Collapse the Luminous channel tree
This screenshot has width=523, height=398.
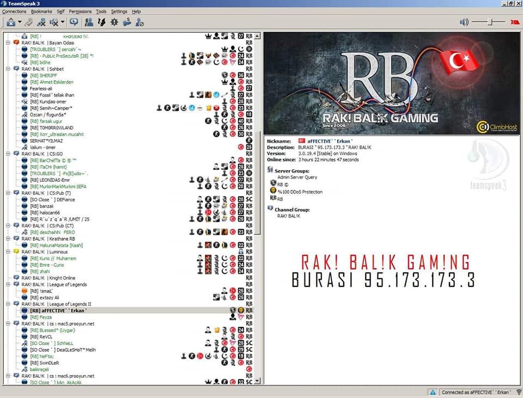pos(8,252)
